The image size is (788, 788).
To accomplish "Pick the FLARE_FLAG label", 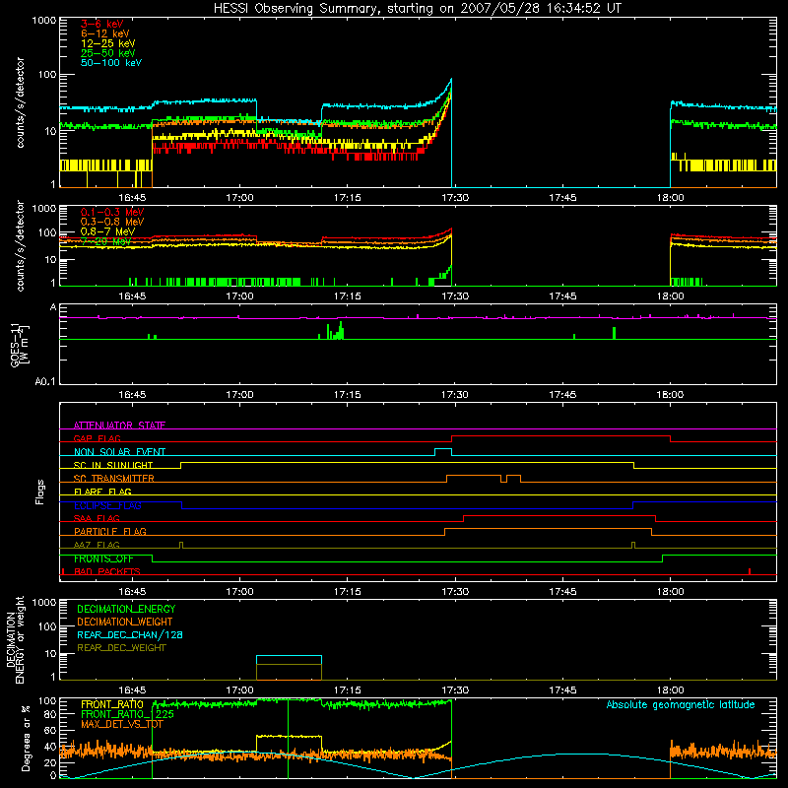I will point(102,492).
